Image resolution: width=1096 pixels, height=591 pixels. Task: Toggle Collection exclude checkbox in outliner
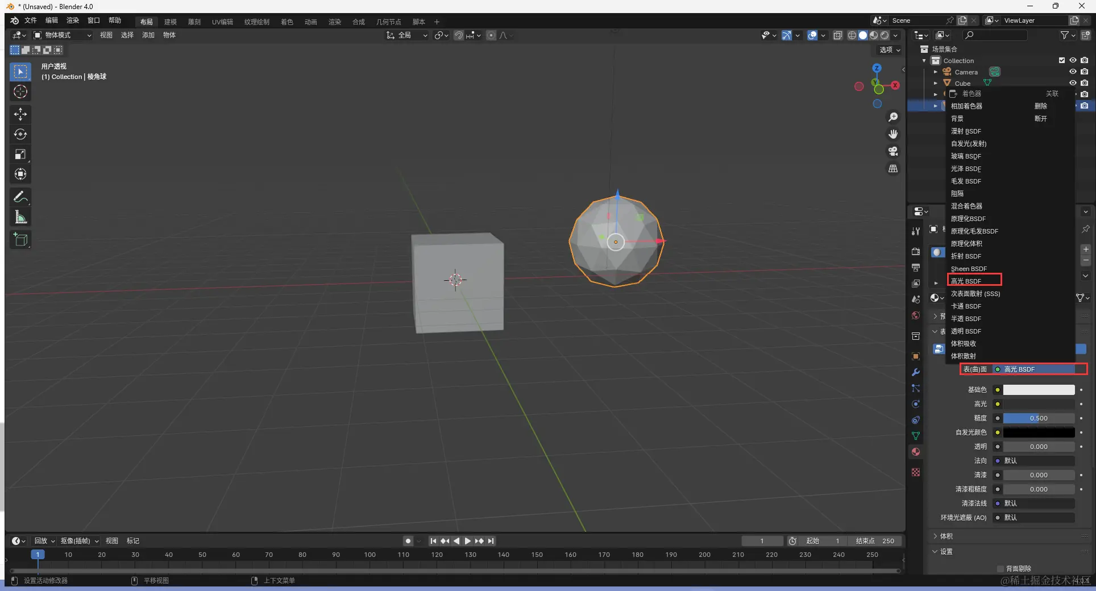point(1061,60)
